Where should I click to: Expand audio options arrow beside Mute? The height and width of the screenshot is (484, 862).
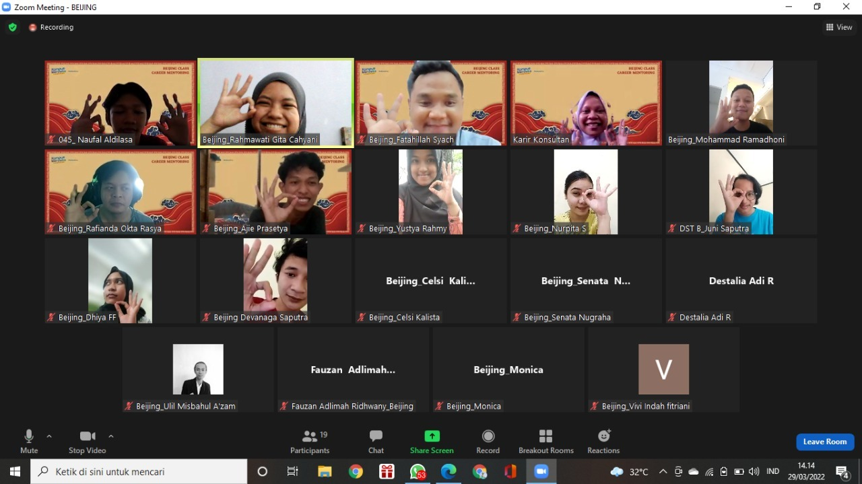49,436
